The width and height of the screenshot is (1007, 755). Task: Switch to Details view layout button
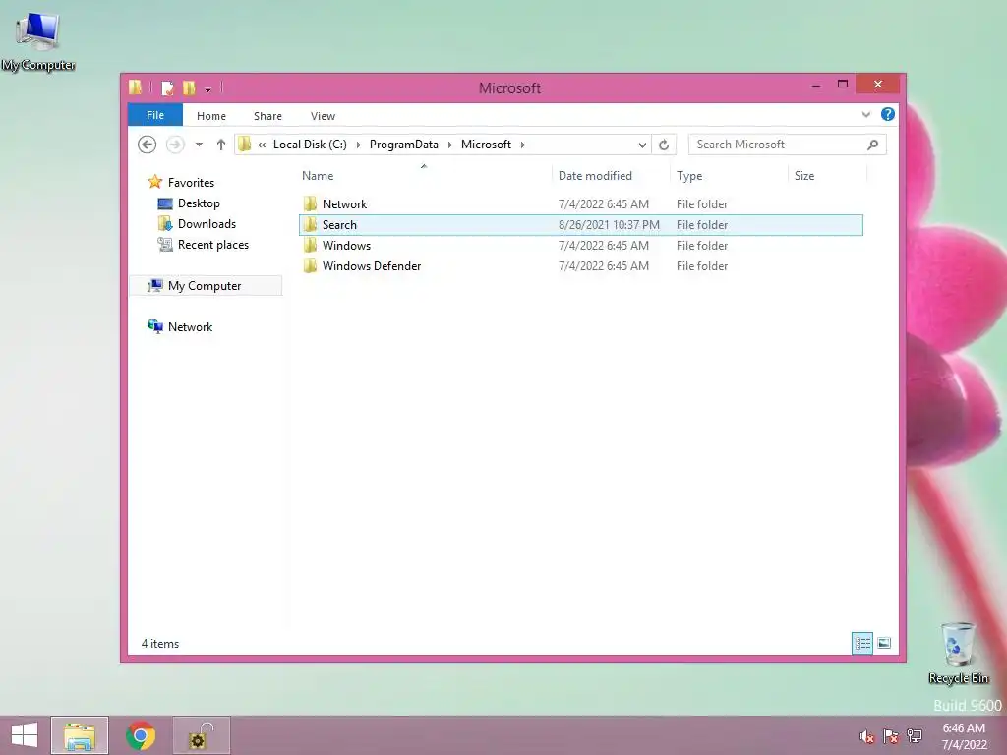point(861,643)
